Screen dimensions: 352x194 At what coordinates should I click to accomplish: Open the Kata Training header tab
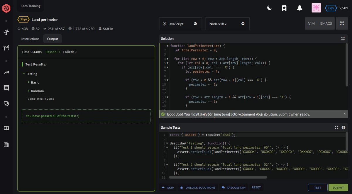point(31,6)
